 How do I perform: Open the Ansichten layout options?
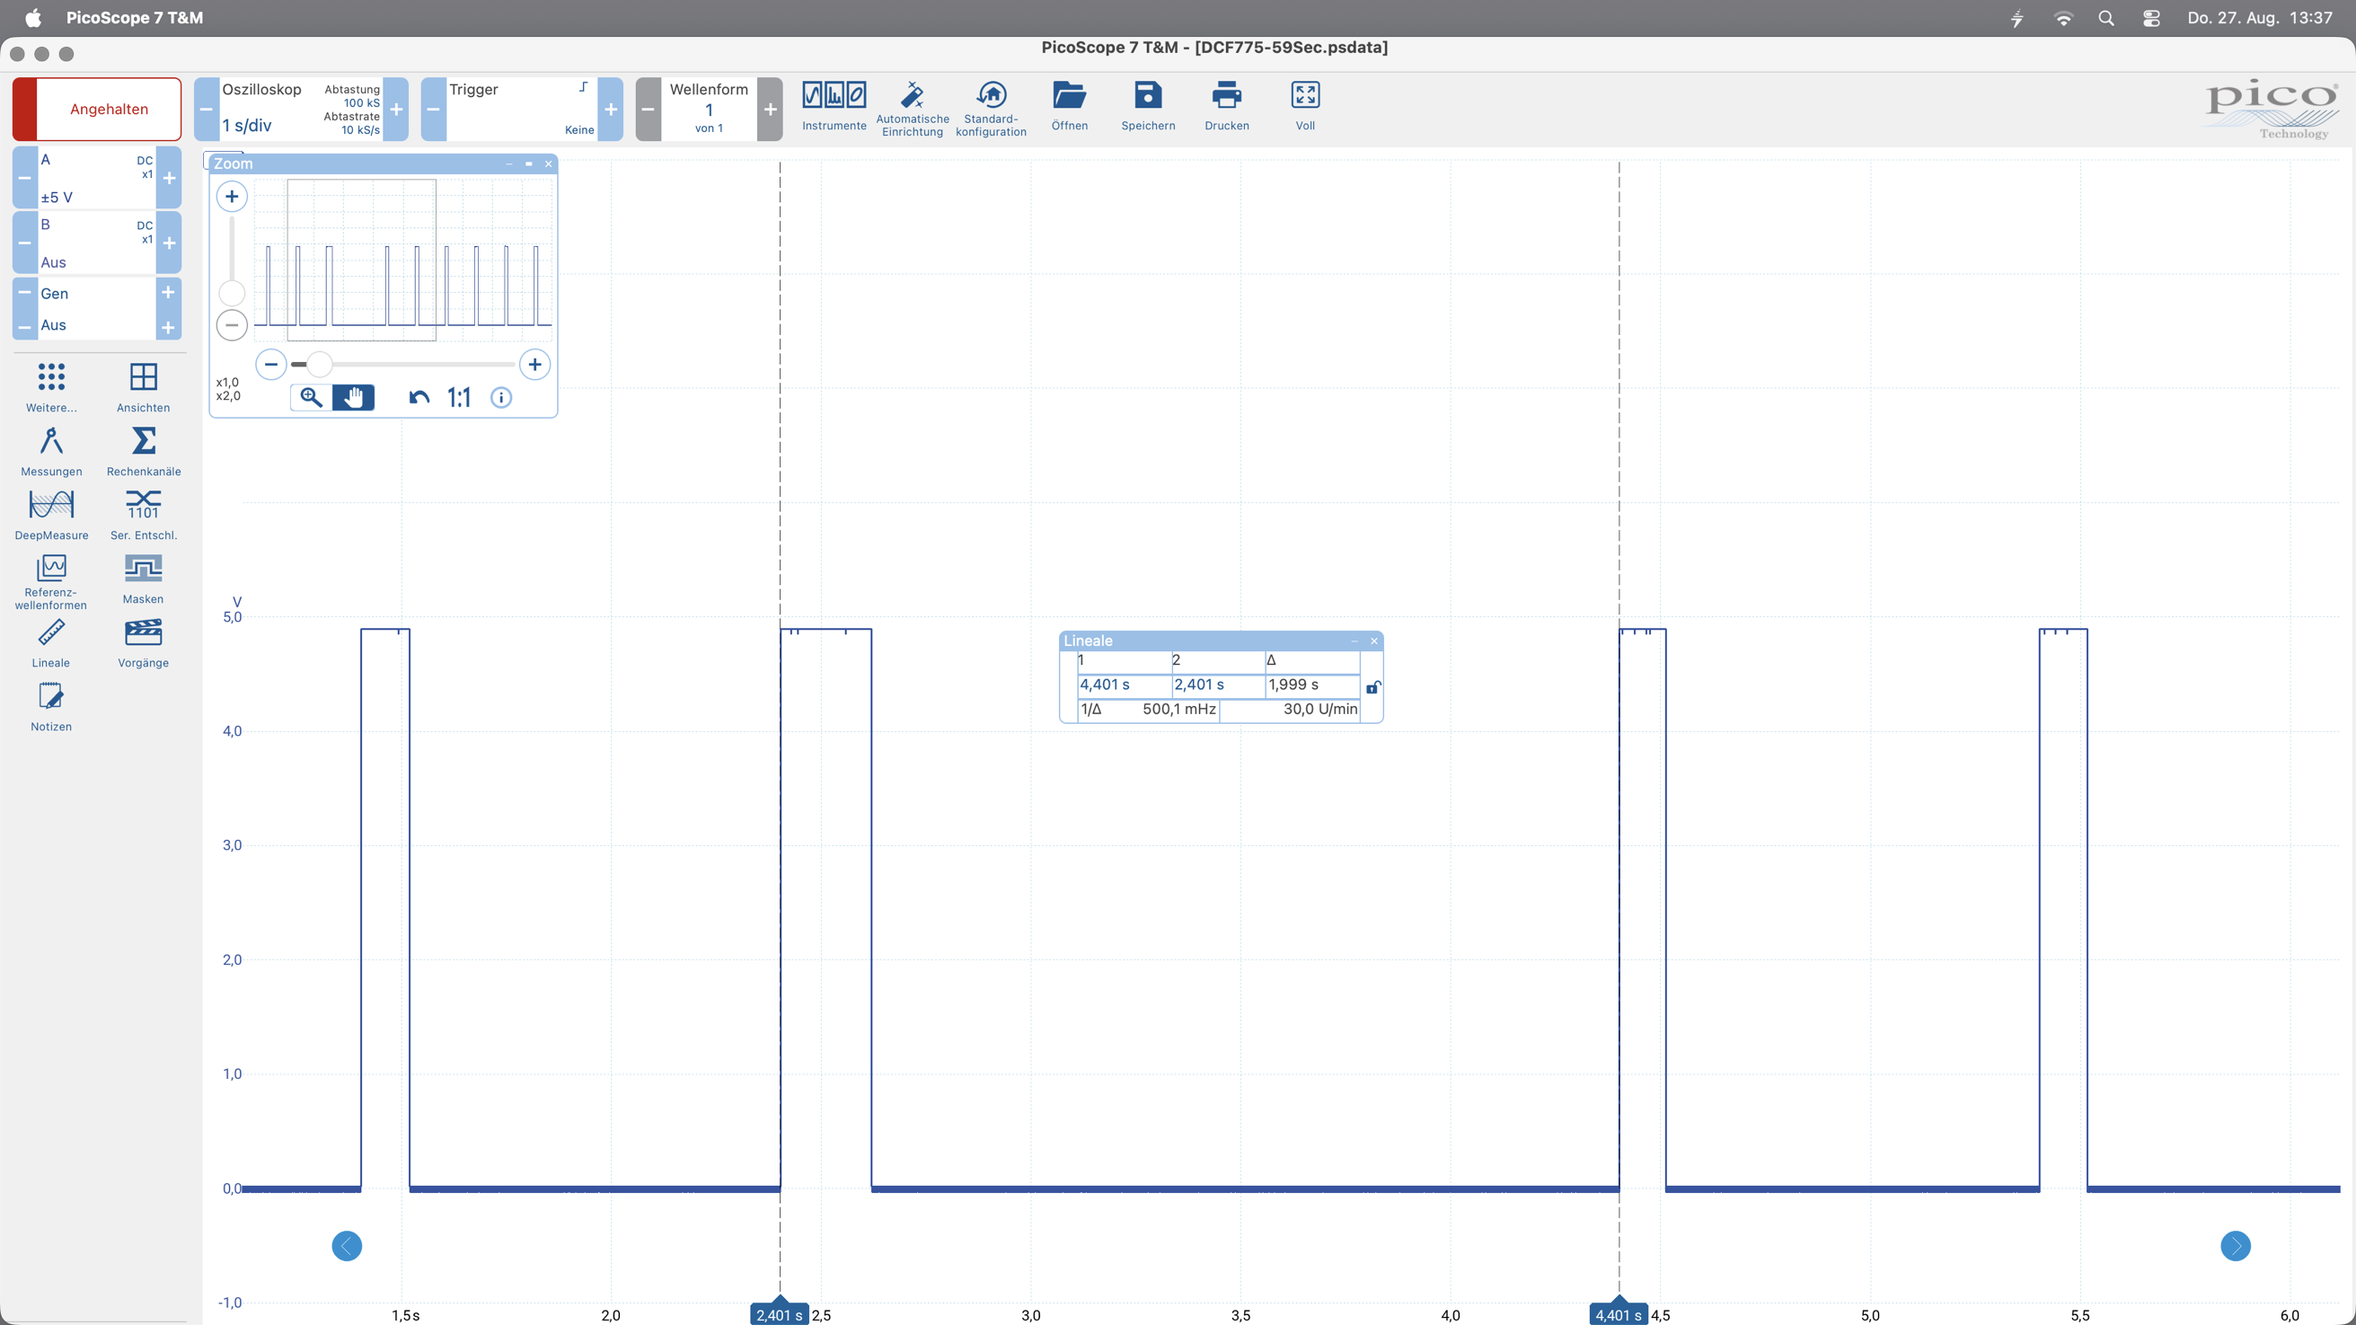coord(144,387)
